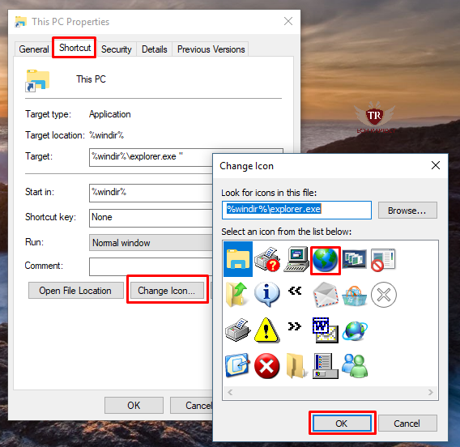This screenshot has width=460, height=447.
Task: Choose the blocked window prohibition icon
Action: 383,260
